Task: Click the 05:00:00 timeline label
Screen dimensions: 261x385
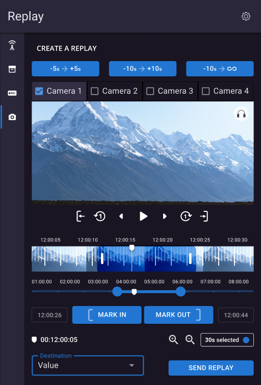Action: pos(154,282)
